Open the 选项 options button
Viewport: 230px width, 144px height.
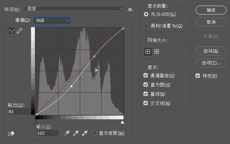(211, 63)
